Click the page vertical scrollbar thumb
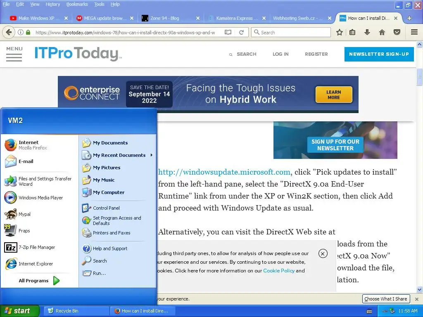 click(x=419, y=77)
